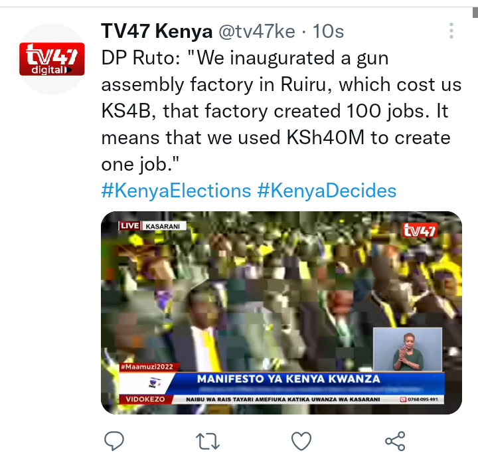This screenshot has height=467, width=478.
Task: Retweet this TV47 Kenya post
Action: click(208, 441)
